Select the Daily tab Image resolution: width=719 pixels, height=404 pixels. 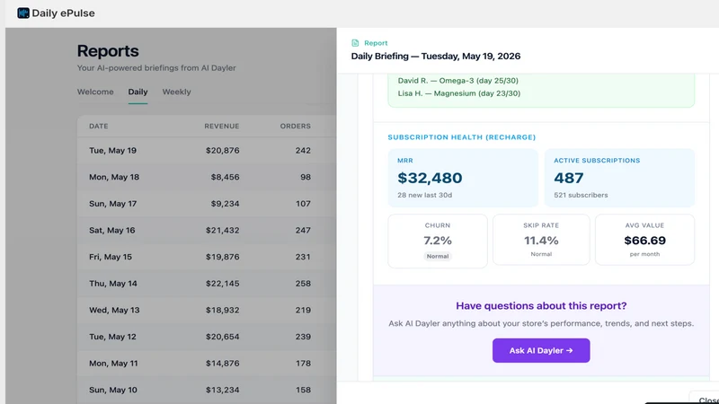coord(138,92)
